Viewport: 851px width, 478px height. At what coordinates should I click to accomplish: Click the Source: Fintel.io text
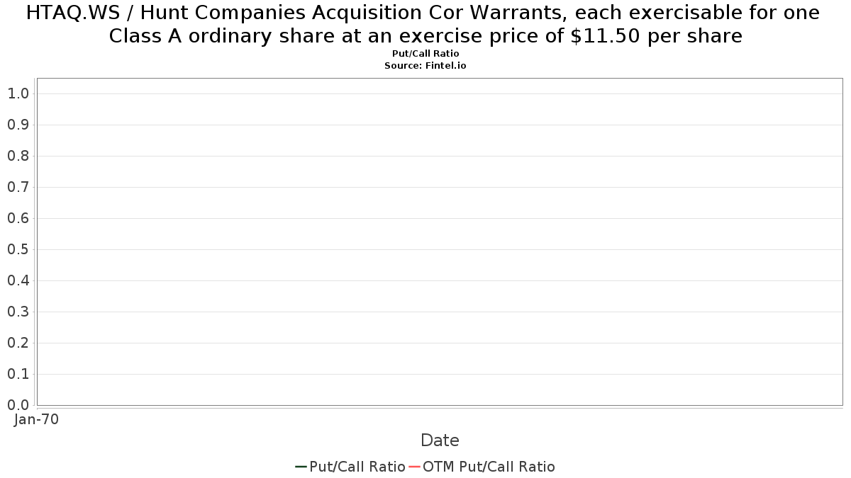(x=425, y=65)
